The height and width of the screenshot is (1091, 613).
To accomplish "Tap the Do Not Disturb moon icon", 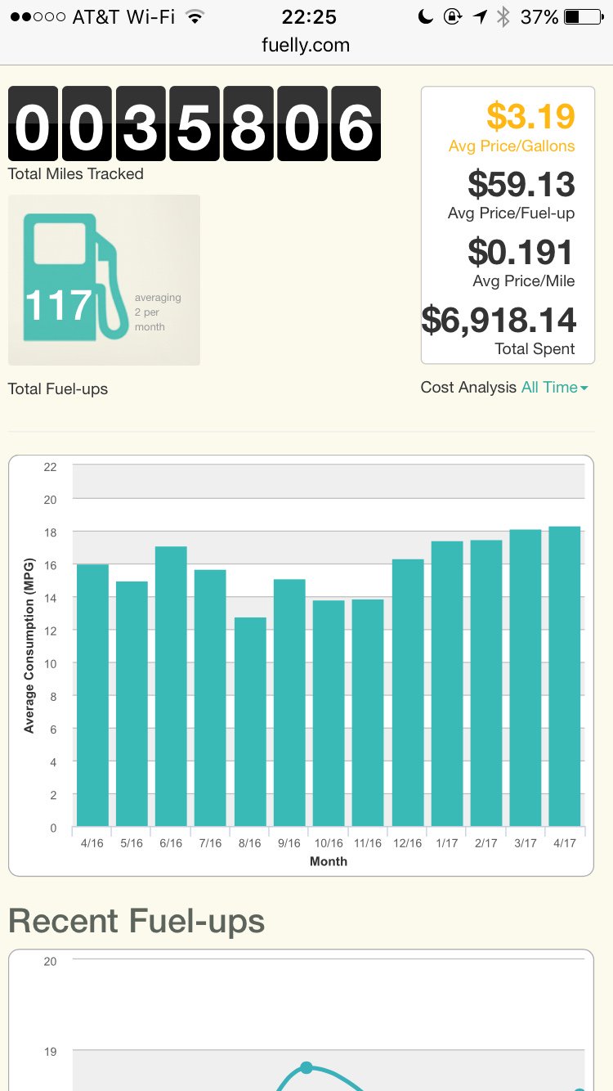I will click(425, 17).
